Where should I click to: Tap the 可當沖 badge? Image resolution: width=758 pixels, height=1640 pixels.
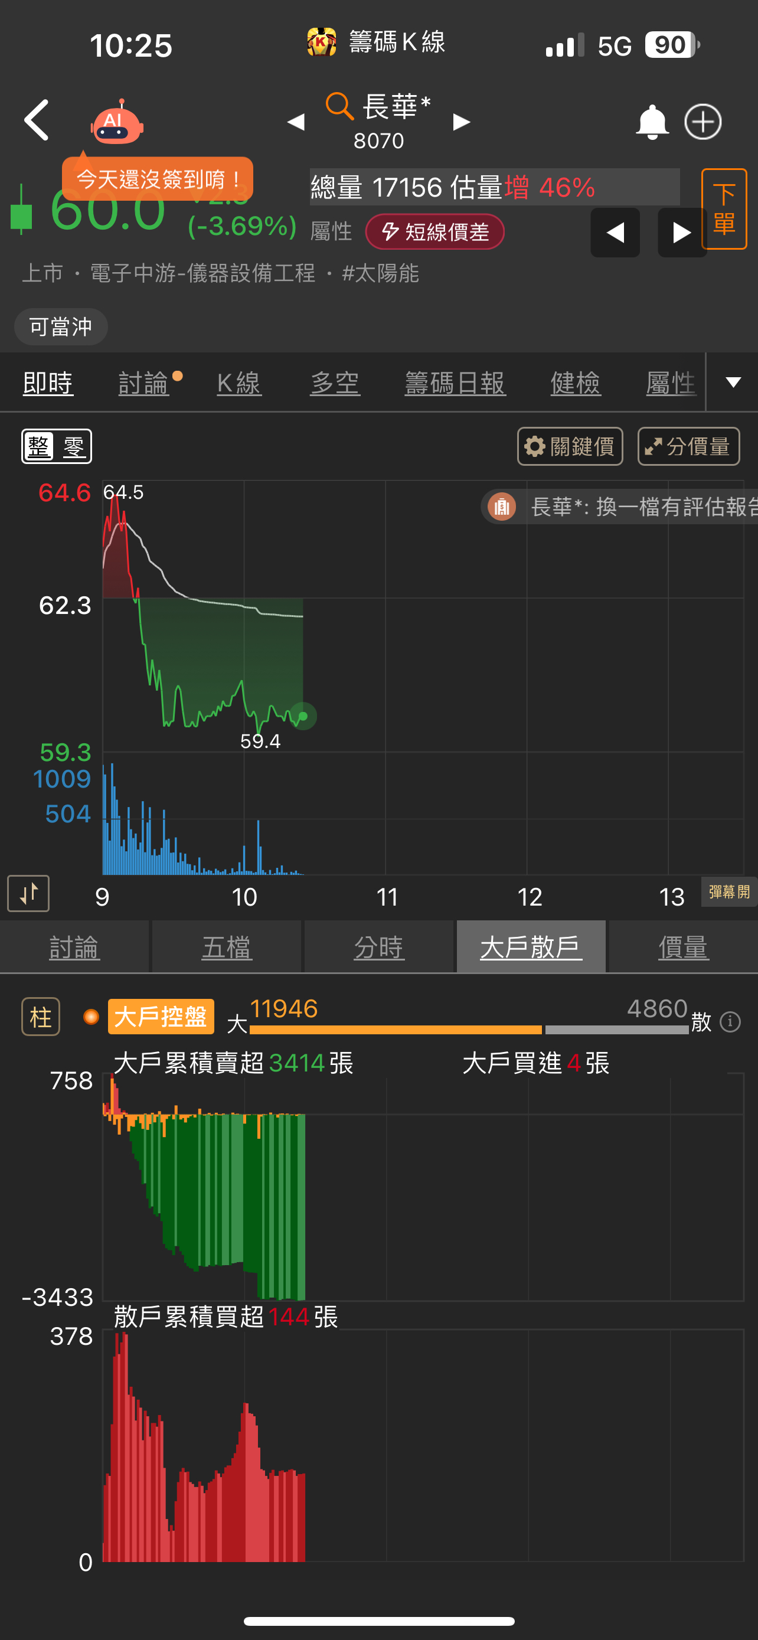coord(60,326)
